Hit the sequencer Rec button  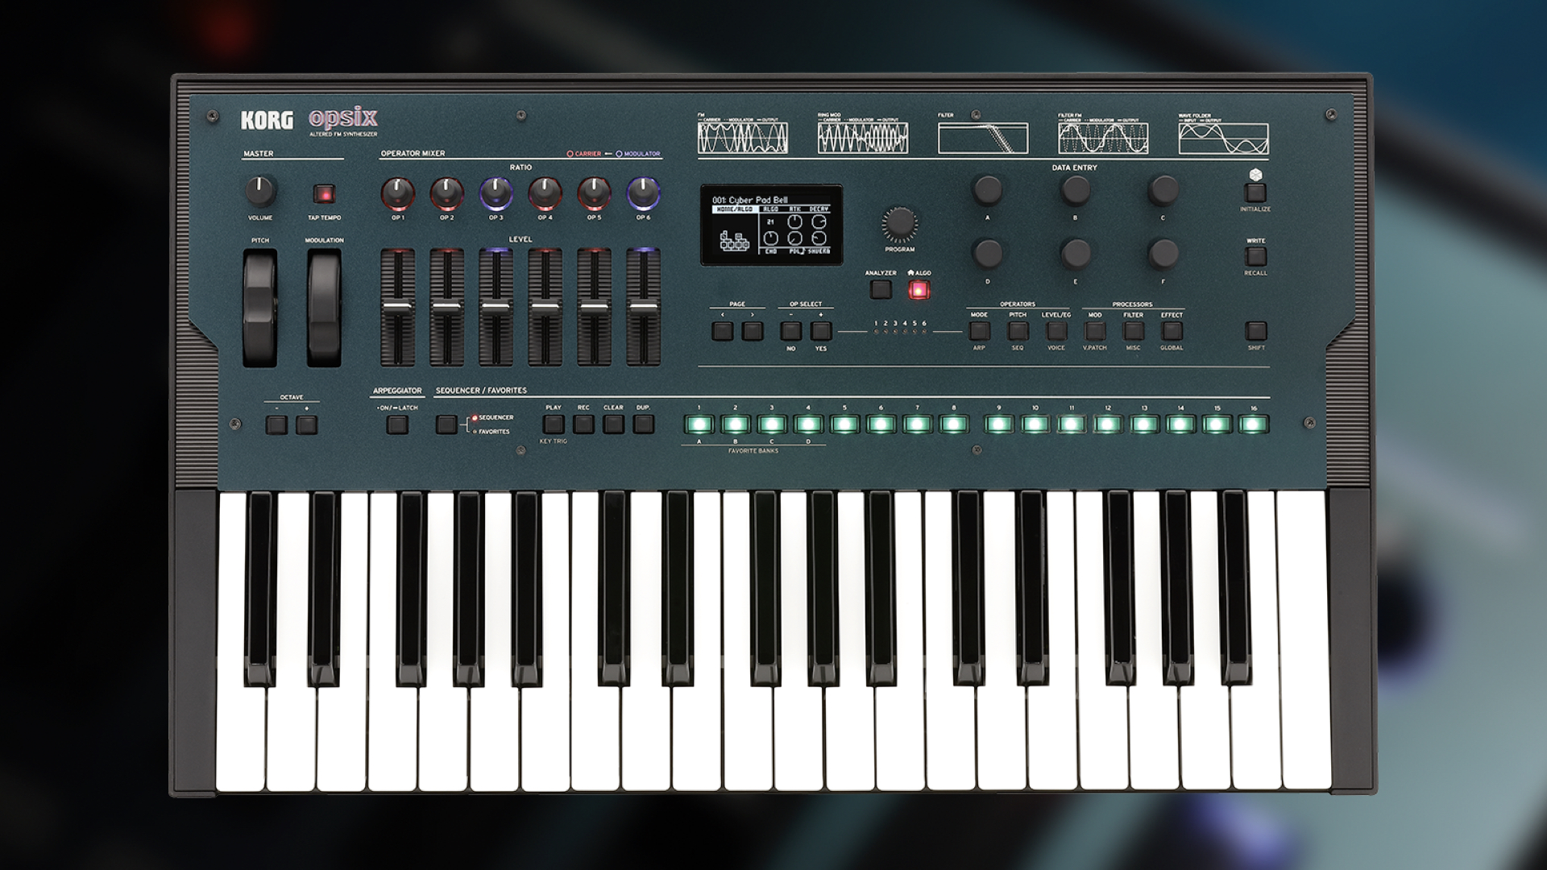coord(583,424)
